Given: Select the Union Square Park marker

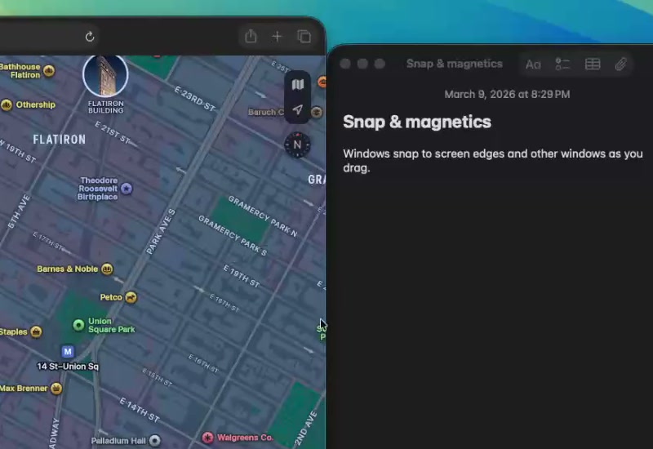Looking at the screenshot, I should 78,325.
